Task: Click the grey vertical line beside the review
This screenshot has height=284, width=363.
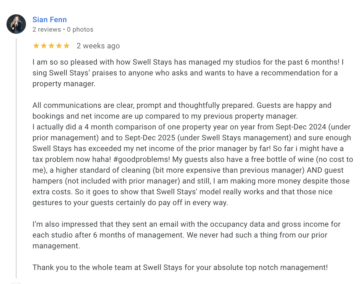Action: pyautogui.click(x=16, y=158)
